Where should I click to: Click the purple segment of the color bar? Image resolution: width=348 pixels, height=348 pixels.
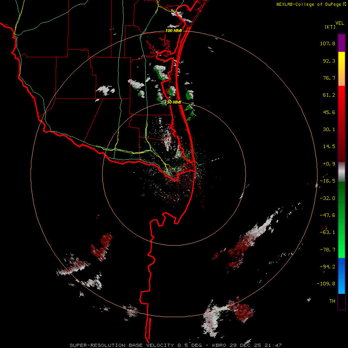pyautogui.click(x=341, y=43)
